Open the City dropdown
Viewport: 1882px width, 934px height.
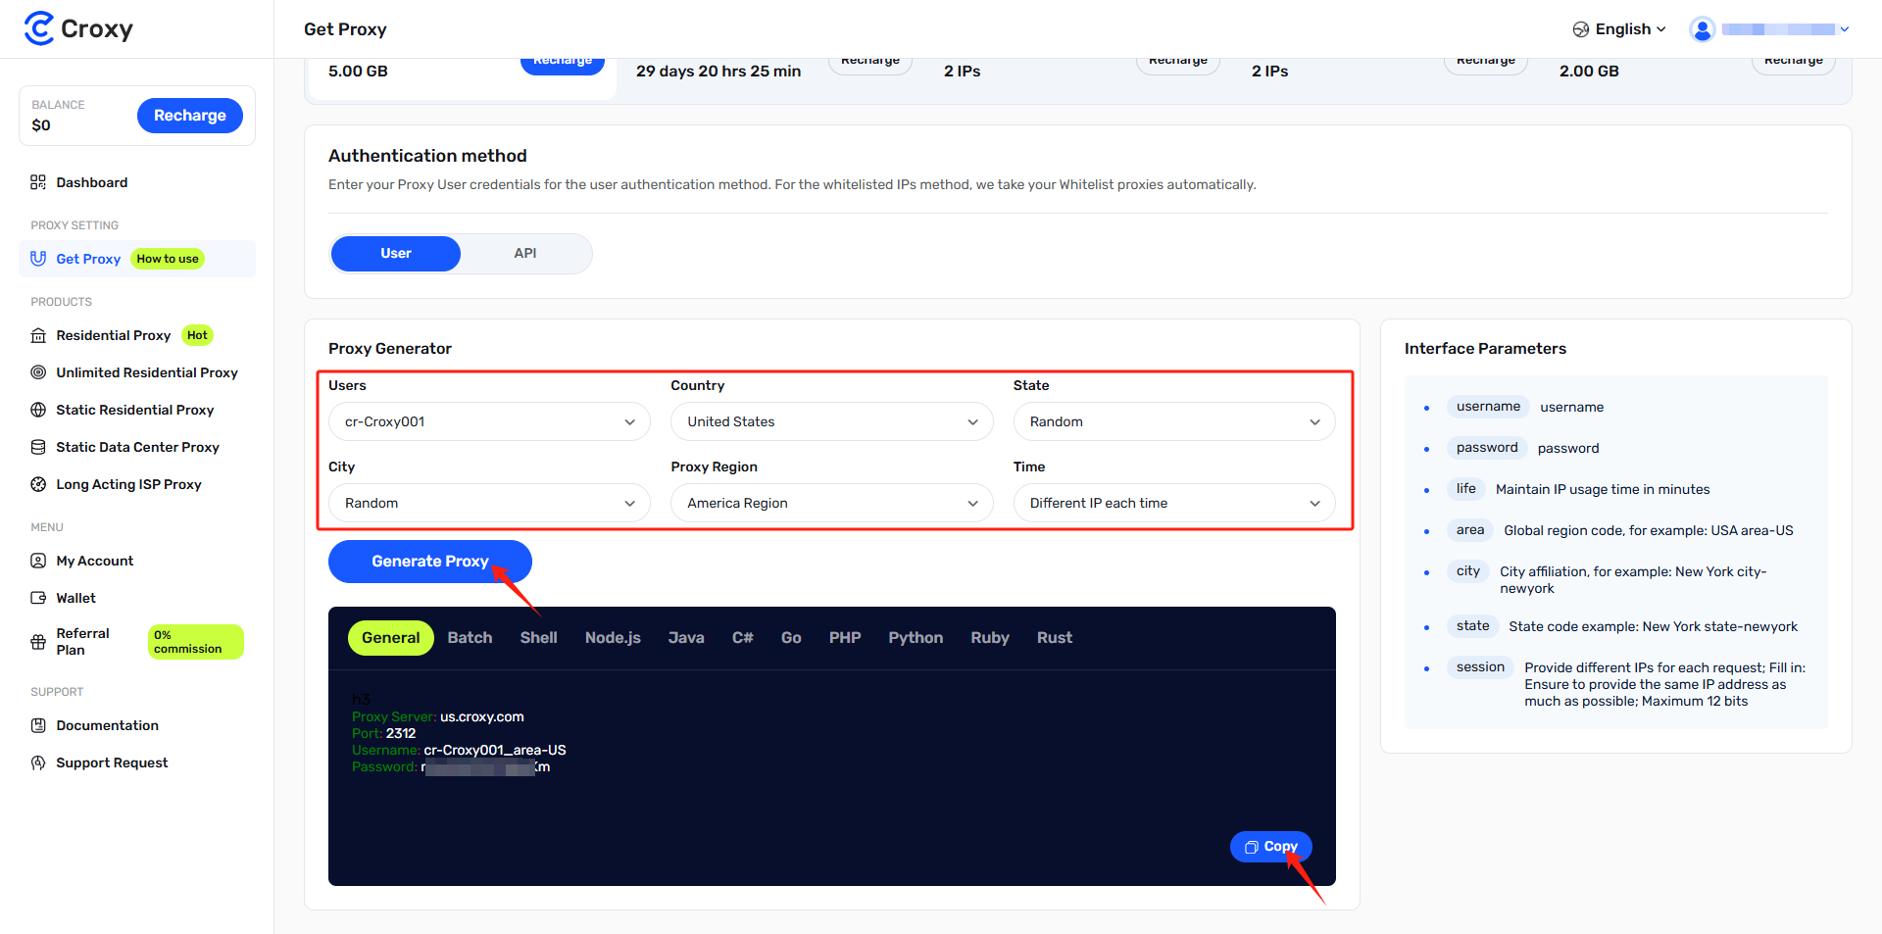point(489,503)
